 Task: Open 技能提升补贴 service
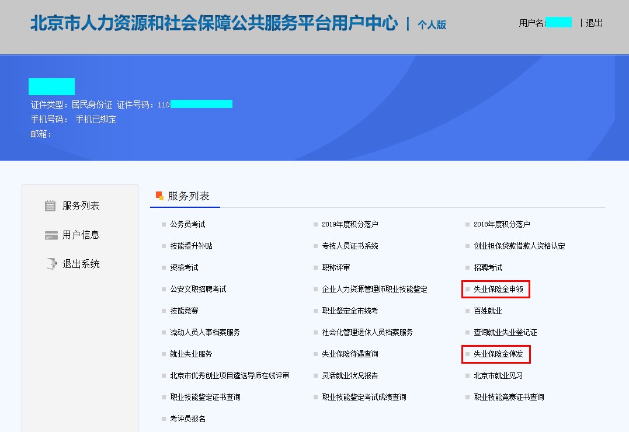tap(191, 246)
